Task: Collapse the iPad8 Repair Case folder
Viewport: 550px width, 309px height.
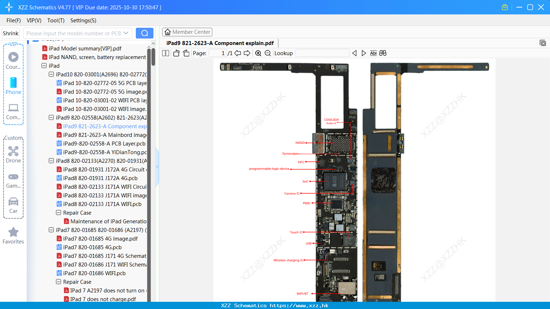Action: tap(59, 212)
